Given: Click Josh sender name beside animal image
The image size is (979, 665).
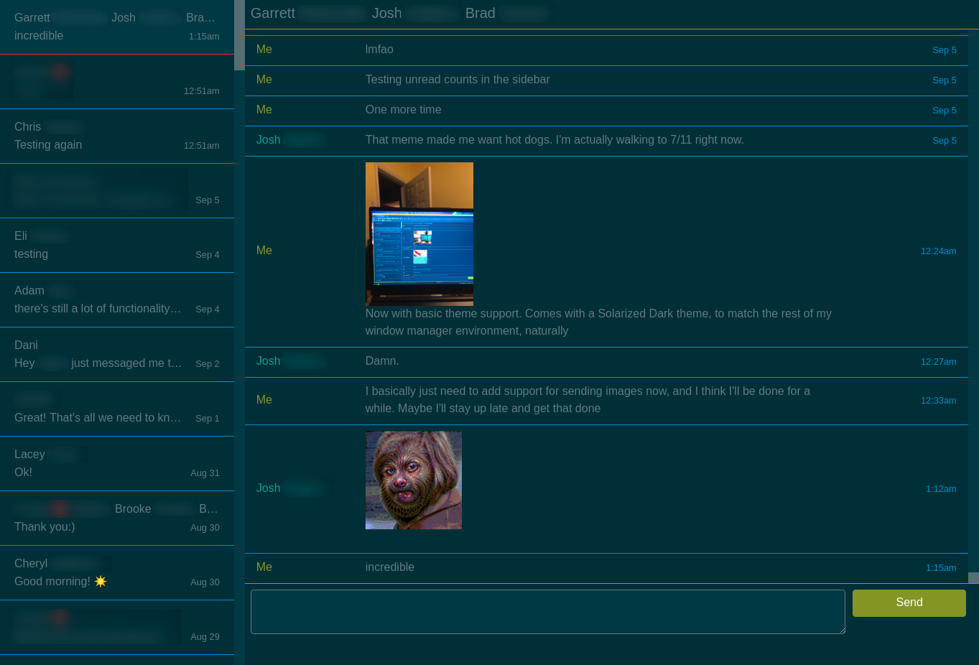Looking at the screenshot, I should (269, 488).
